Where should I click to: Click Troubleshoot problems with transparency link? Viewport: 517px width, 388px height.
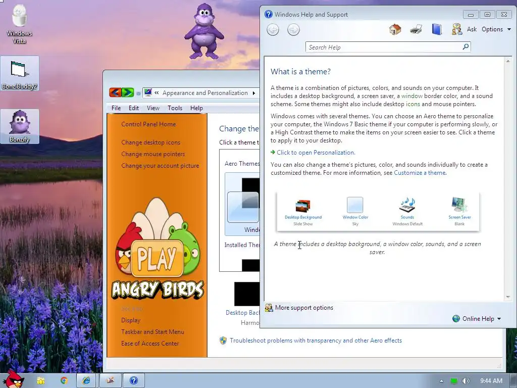pos(316,341)
